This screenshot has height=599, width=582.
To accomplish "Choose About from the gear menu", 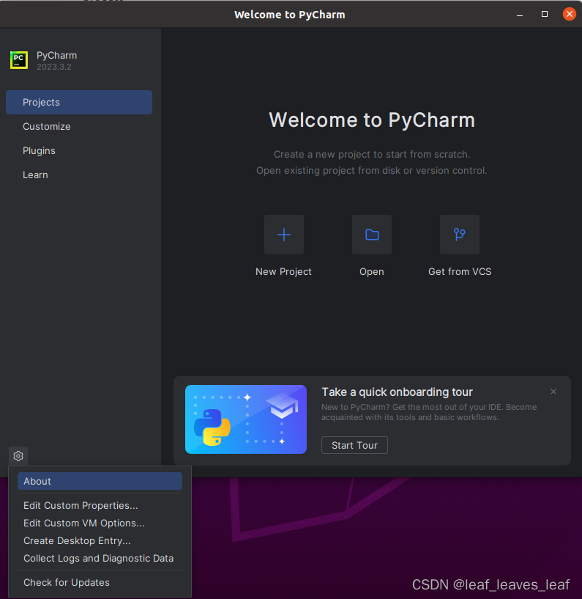I will [x=100, y=482].
